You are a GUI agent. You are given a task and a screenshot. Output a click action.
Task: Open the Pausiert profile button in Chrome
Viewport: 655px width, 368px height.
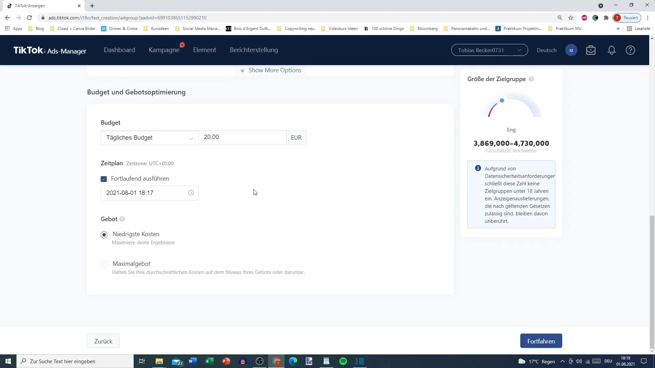(627, 18)
